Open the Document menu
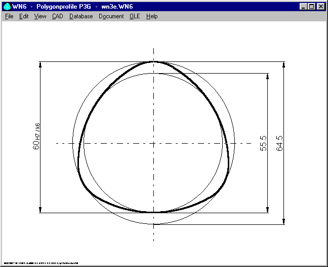The height and width of the screenshot is (267, 328). pos(111,16)
